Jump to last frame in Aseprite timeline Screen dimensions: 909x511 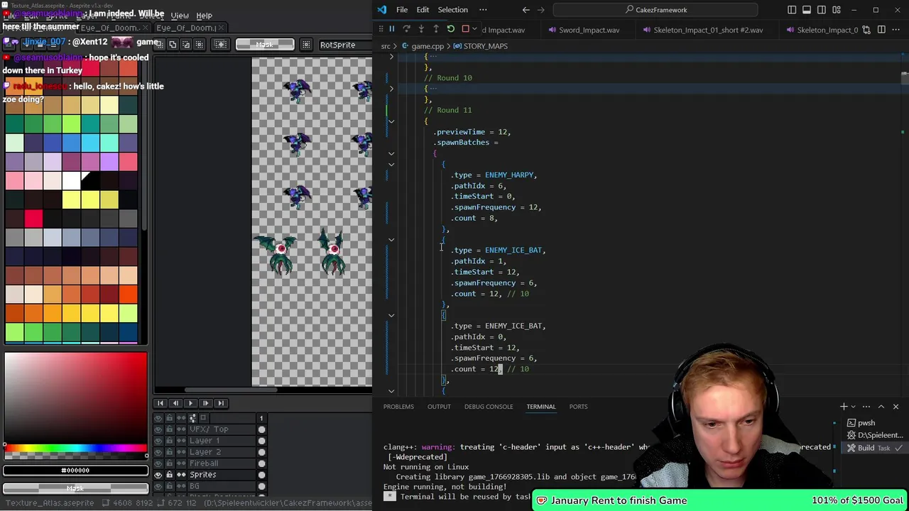(221, 403)
